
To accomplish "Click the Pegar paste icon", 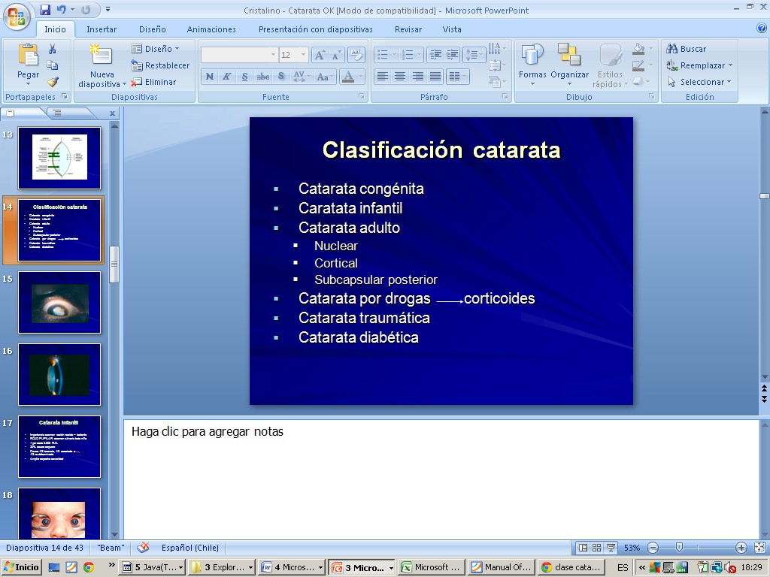I will pyautogui.click(x=28, y=56).
